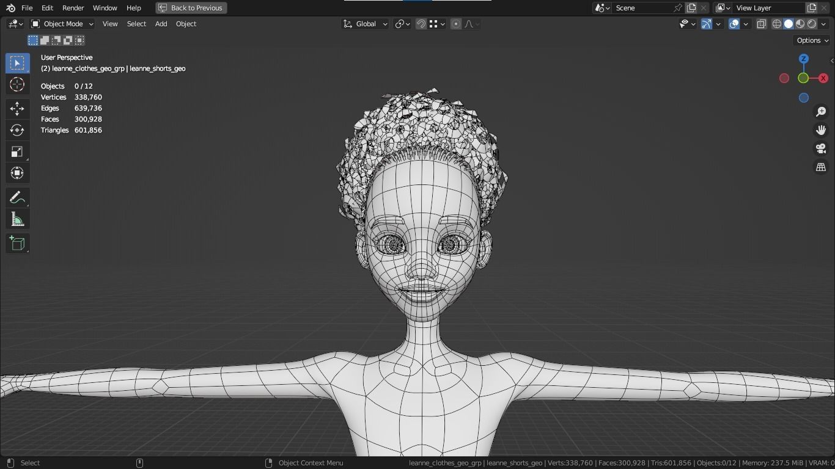Toggle the camera view icon

pyautogui.click(x=821, y=148)
